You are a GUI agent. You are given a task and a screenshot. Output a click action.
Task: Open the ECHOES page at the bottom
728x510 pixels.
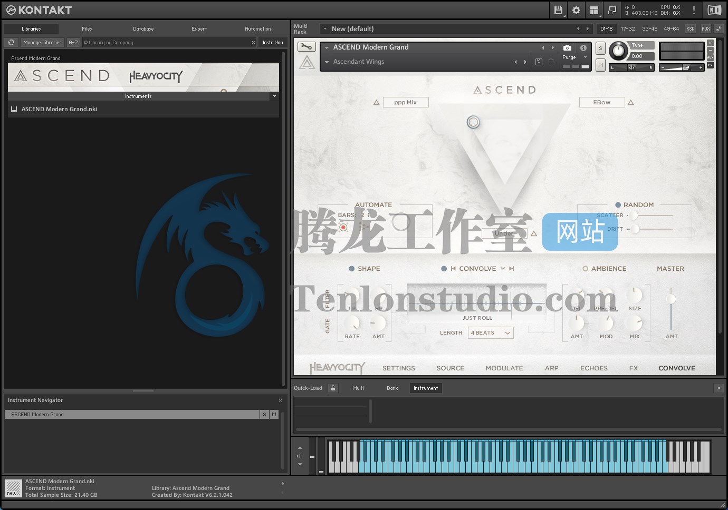click(x=593, y=368)
